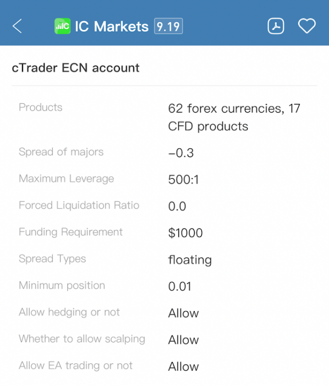The width and height of the screenshot is (329, 386).
Task: Select the 500:1 leverage value
Action: (183, 179)
